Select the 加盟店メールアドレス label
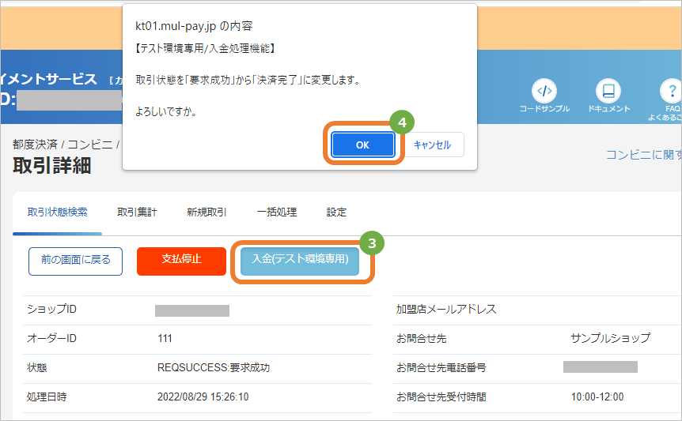The image size is (682, 421). coord(446,309)
